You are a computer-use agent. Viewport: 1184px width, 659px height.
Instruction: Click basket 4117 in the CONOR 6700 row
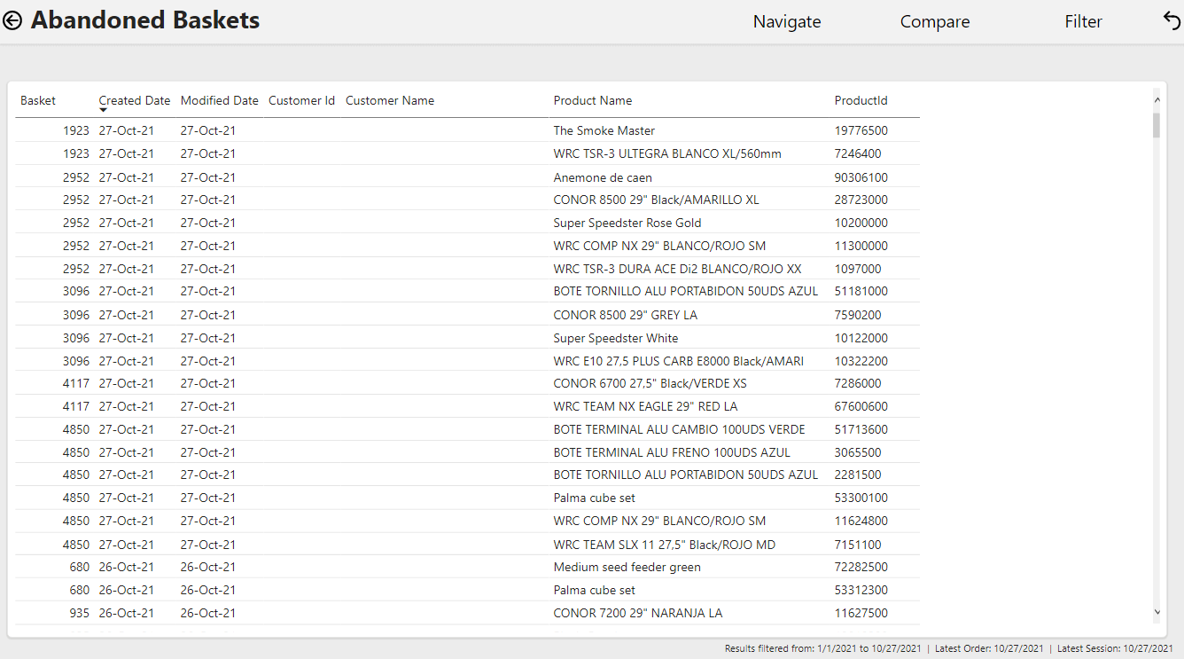coord(76,383)
